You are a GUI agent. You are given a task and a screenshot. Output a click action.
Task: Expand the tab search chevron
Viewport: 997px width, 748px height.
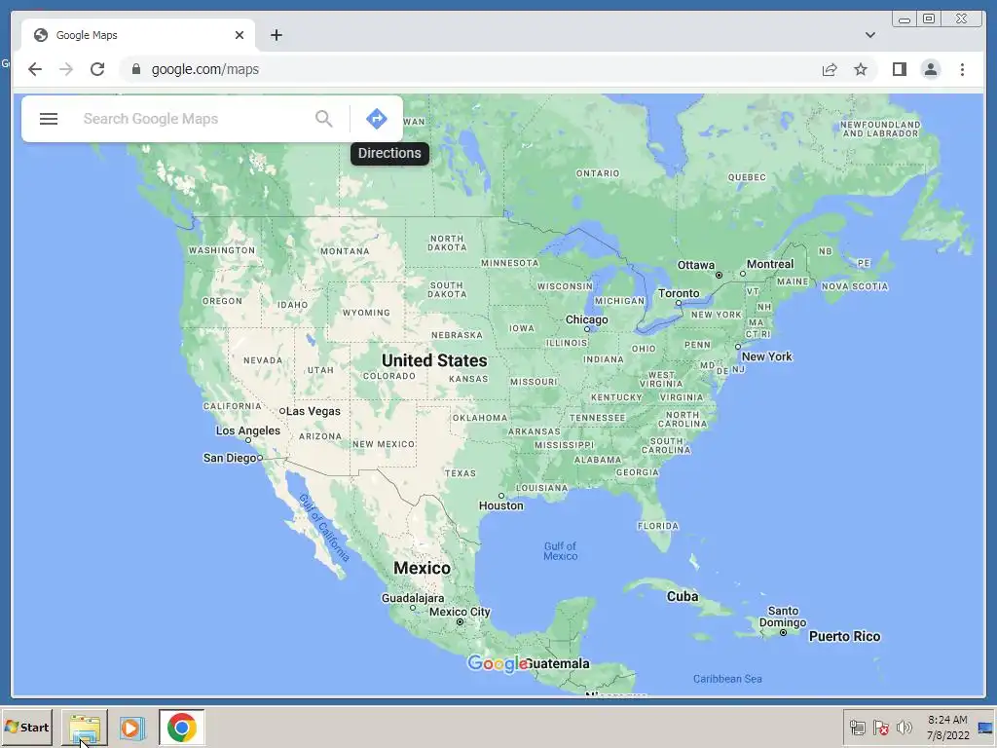(869, 35)
